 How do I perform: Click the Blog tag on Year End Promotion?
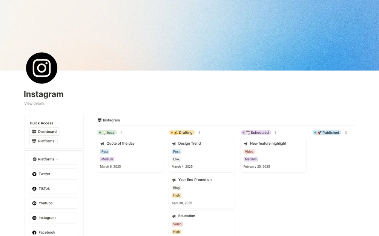coord(176,188)
